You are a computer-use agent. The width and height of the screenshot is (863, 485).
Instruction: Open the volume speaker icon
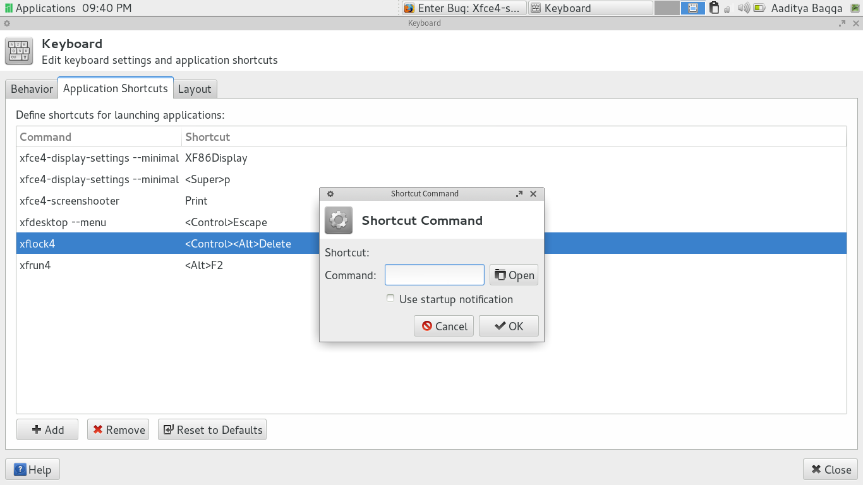[744, 8]
